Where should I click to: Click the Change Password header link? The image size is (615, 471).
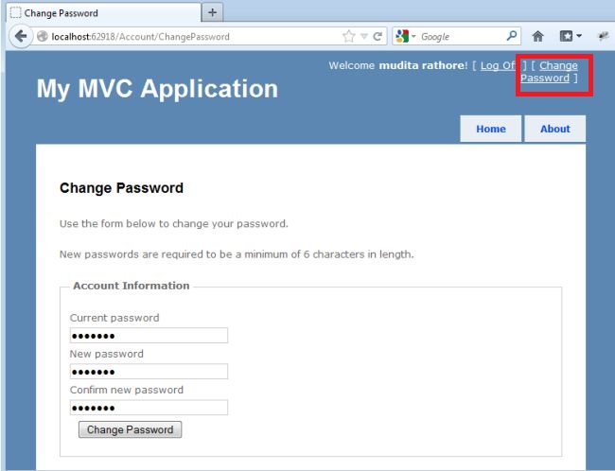click(549, 72)
